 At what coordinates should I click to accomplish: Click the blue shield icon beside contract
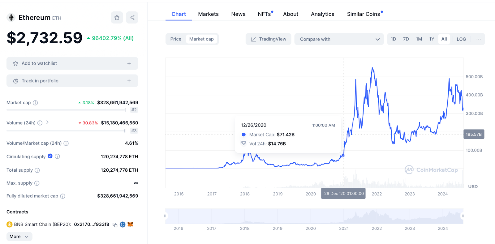click(x=123, y=225)
